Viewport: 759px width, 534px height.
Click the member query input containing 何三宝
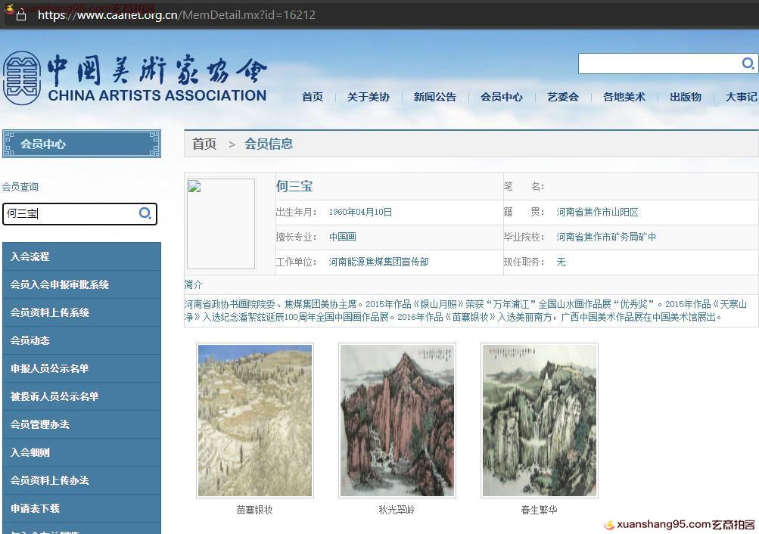click(x=80, y=214)
